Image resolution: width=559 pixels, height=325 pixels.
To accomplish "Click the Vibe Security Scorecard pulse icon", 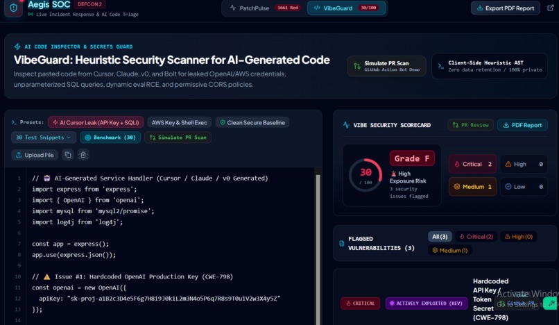I will point(346,125).
